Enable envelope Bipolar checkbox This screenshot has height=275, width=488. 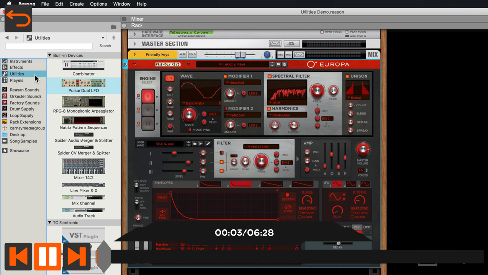300,212
